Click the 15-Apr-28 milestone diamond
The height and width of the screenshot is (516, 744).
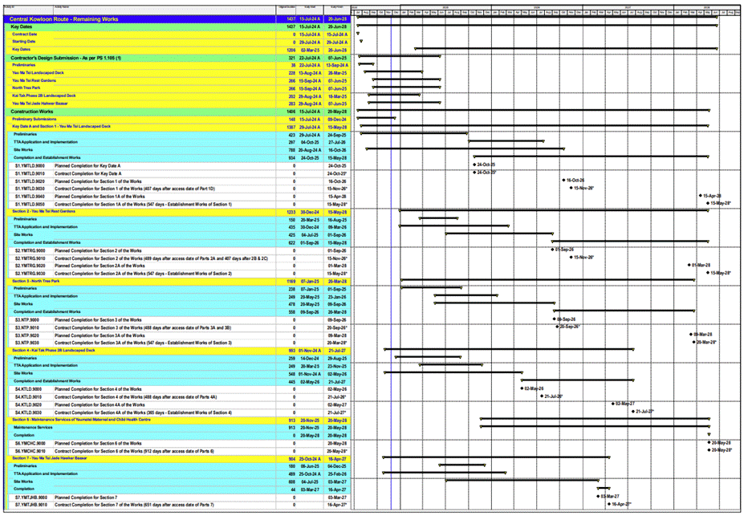[700, 196]
